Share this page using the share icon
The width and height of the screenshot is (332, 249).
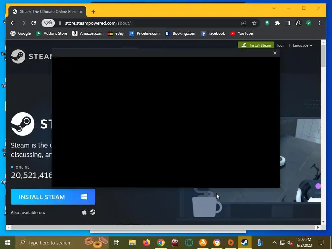coord(244,23)
